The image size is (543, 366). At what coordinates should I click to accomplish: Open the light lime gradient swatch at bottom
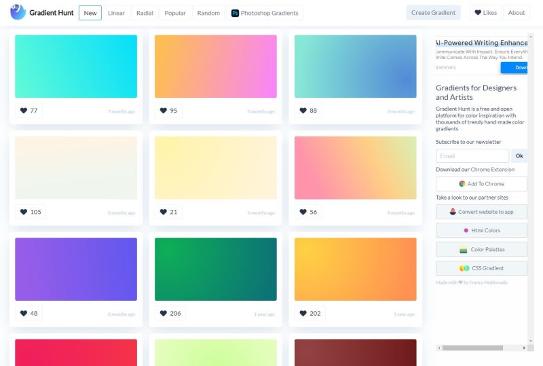pyautogui.click(x=216, y=352)
